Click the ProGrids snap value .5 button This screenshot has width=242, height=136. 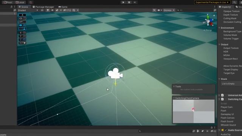pyautogui.click(x=22, y=15)
